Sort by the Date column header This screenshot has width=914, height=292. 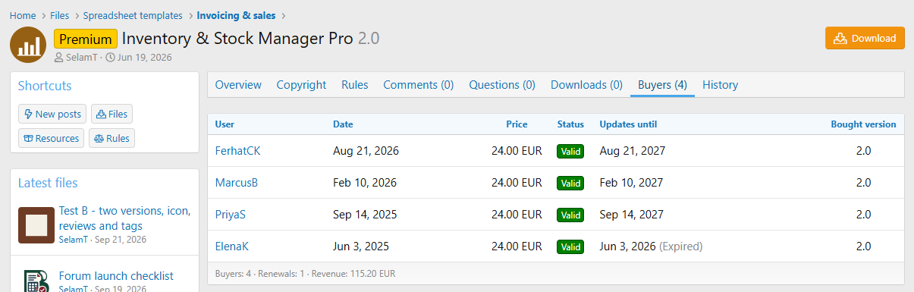(343, 124)
